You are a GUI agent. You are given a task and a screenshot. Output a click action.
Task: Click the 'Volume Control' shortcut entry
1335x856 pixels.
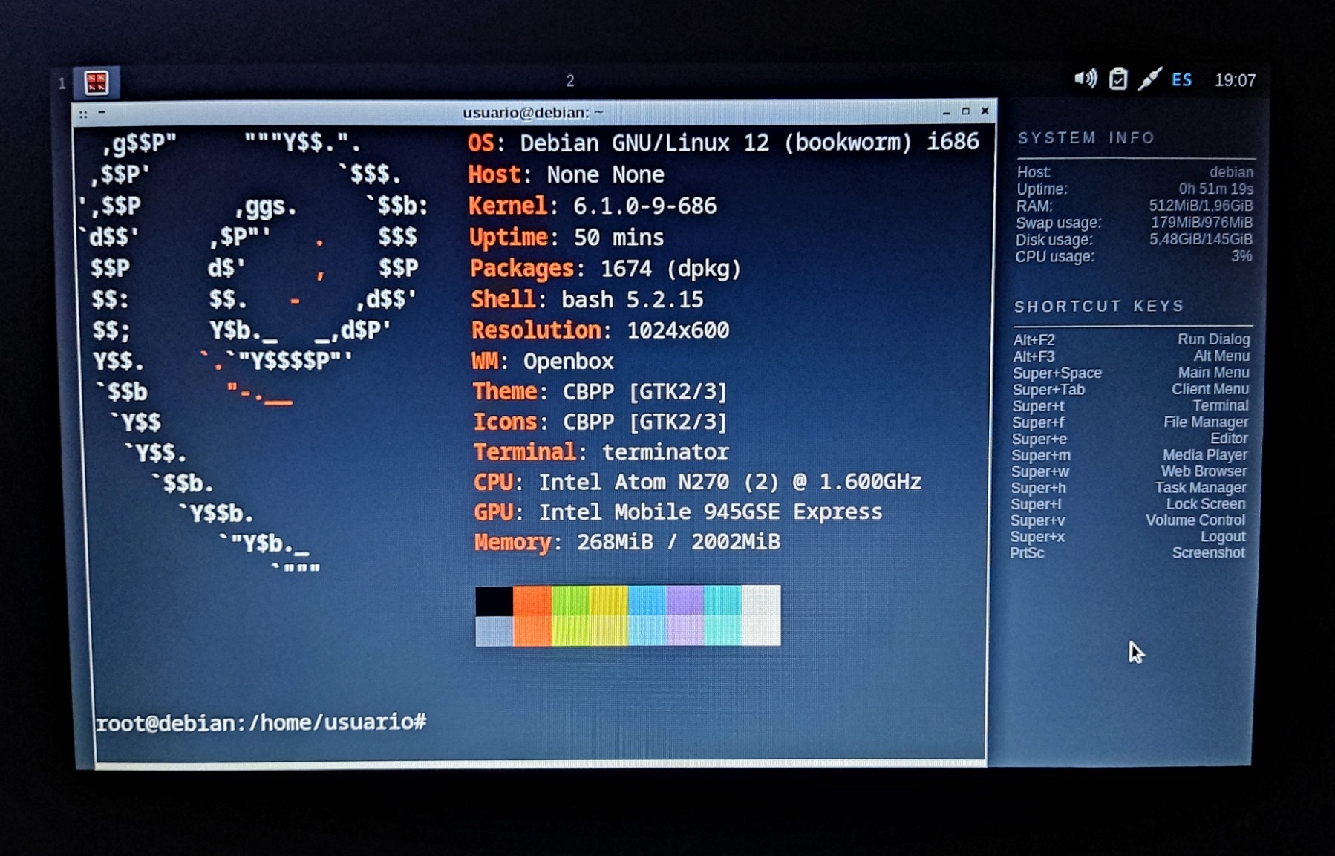click(x=1195, y=520)
